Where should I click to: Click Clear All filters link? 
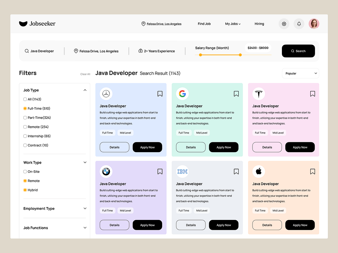85,74
